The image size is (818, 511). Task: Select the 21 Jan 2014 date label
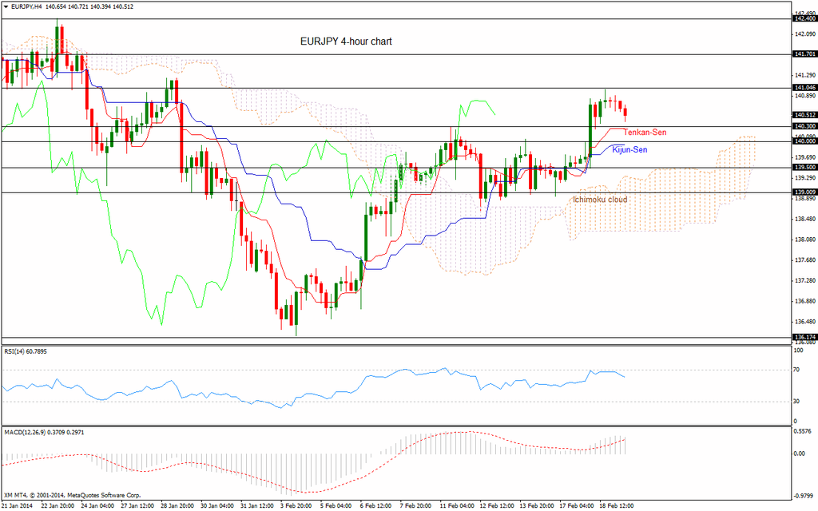(x=17, y=505)
